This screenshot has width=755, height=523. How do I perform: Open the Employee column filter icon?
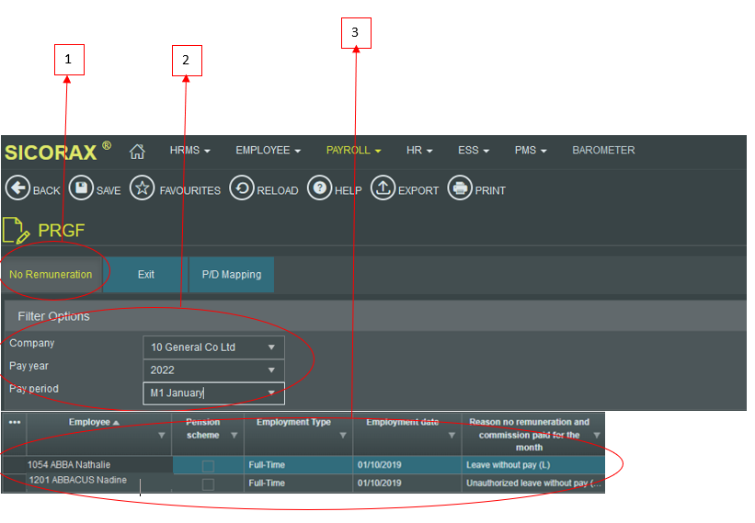(162, 436)
